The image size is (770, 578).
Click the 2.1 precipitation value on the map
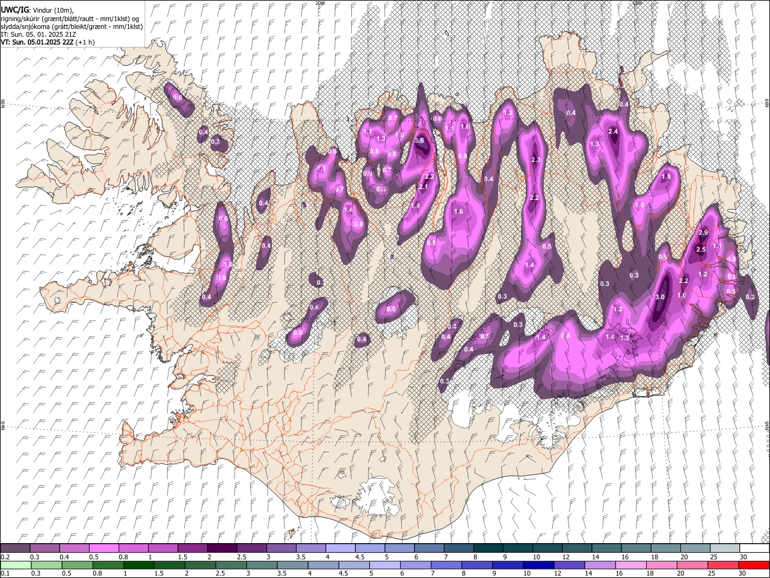tap(423, 187)
